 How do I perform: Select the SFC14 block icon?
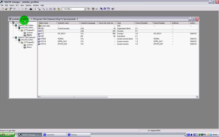(x=39, y=41)
